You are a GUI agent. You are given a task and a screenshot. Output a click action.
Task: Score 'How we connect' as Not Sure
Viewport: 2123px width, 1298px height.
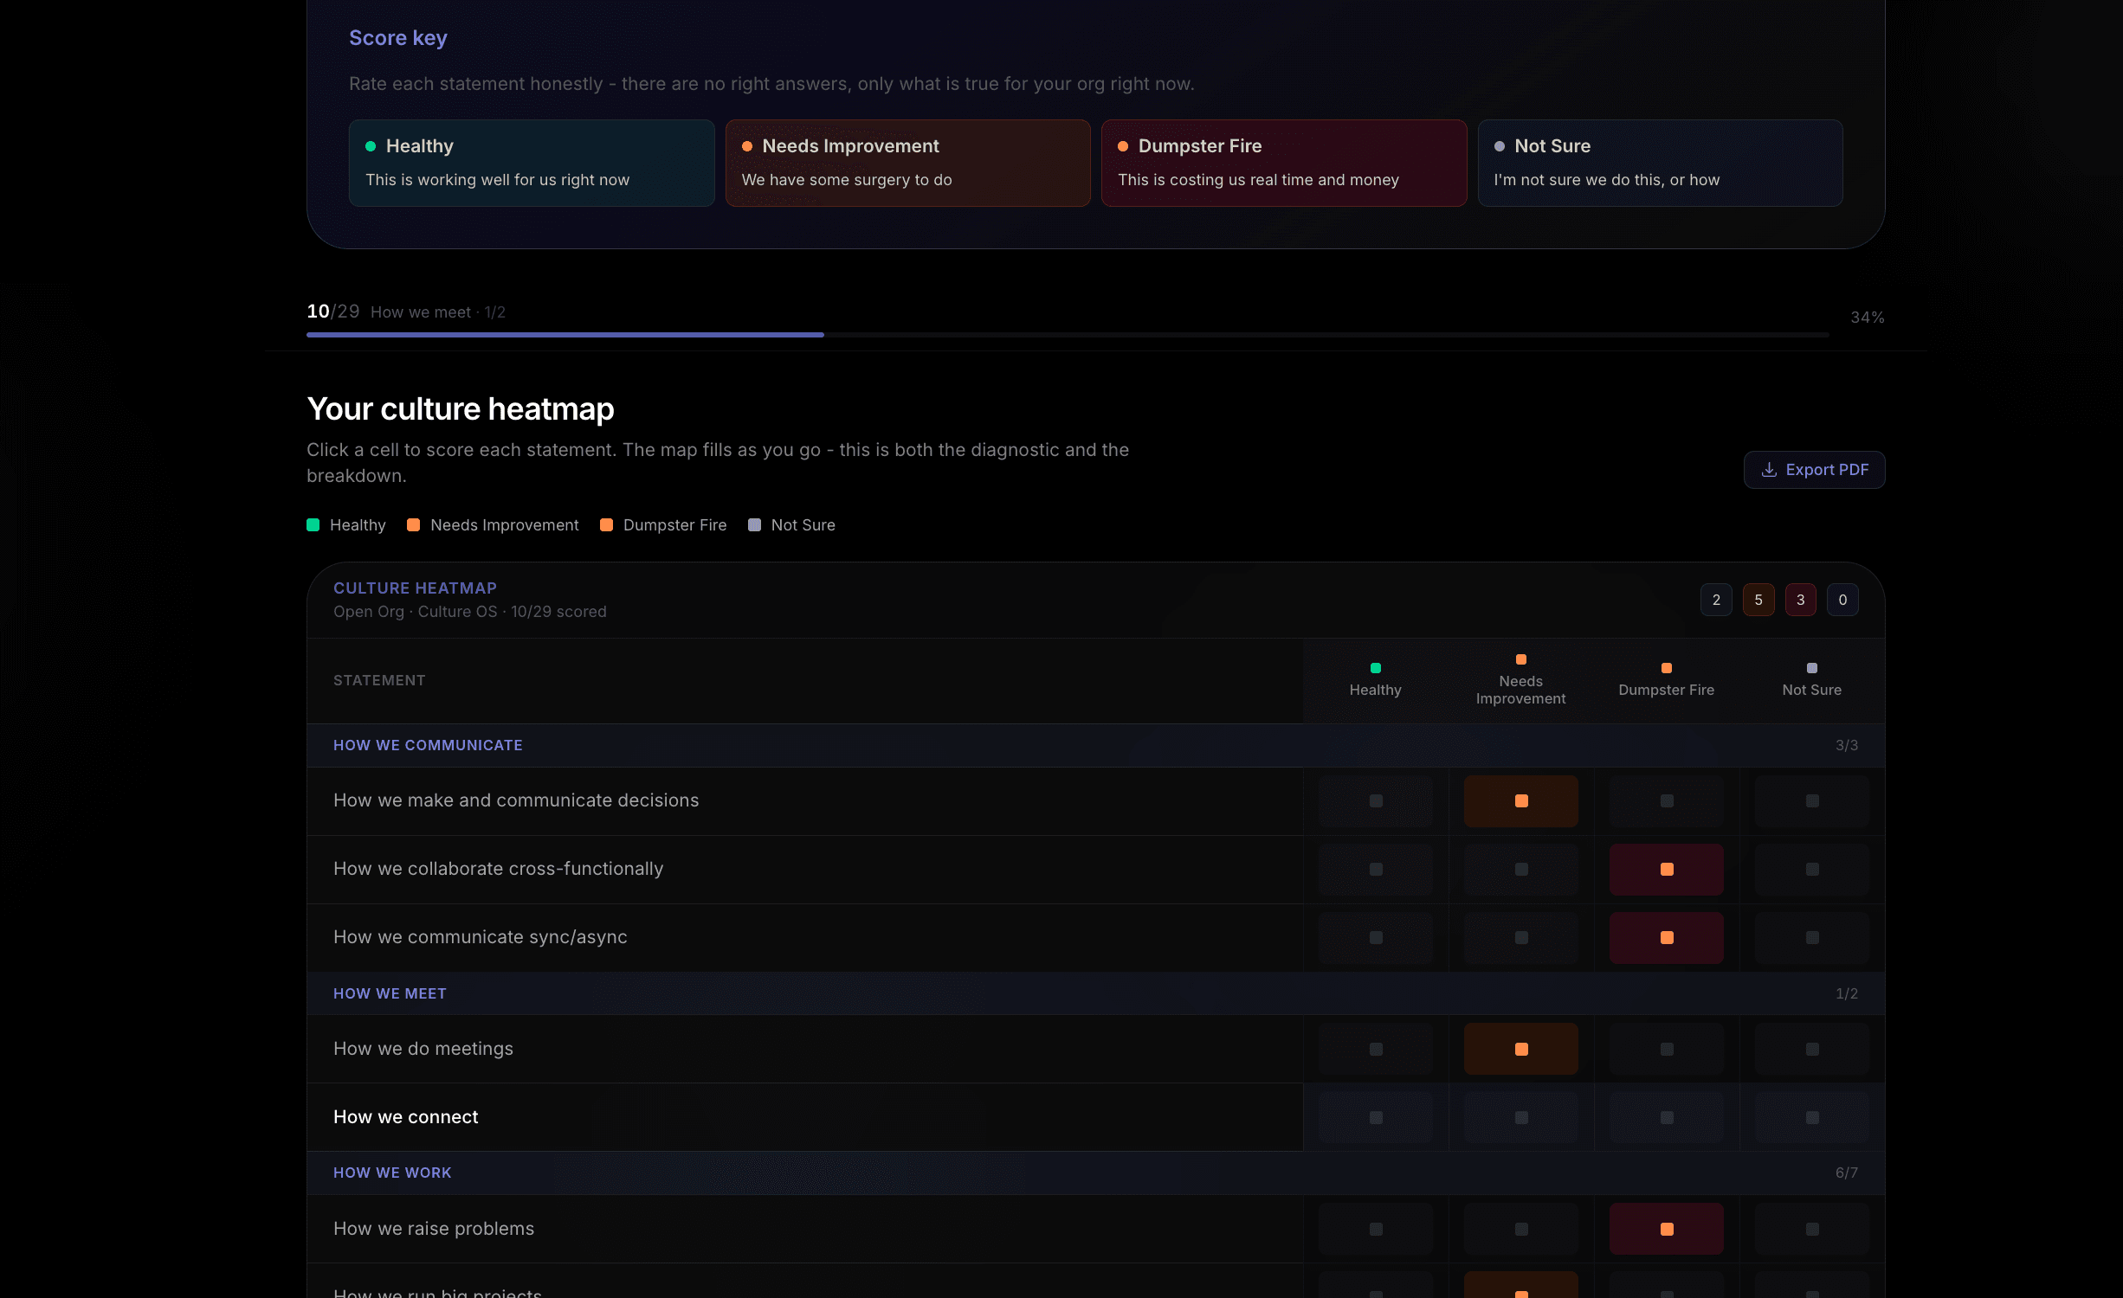point(1812,1117)
